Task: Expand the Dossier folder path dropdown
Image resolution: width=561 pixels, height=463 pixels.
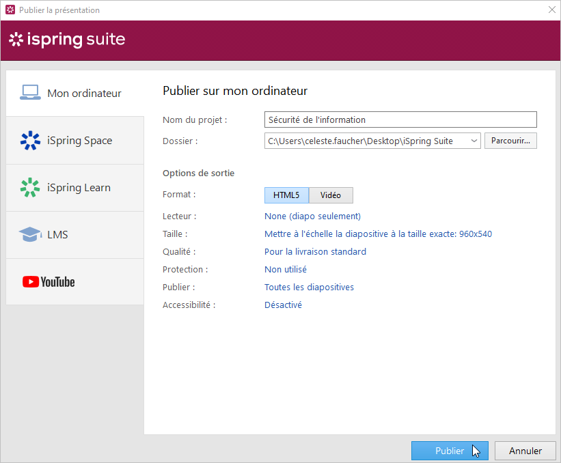Action: click(474, 141)
